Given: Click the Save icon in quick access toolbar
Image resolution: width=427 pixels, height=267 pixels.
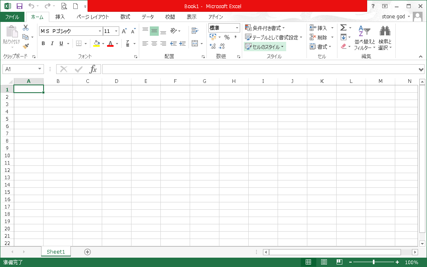Looking at the screenshot, I should (19, 6).
